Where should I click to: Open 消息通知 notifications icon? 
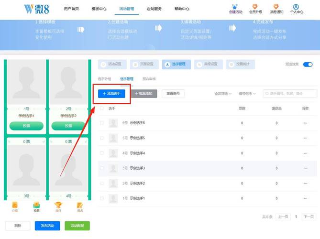tap(275, 6)
